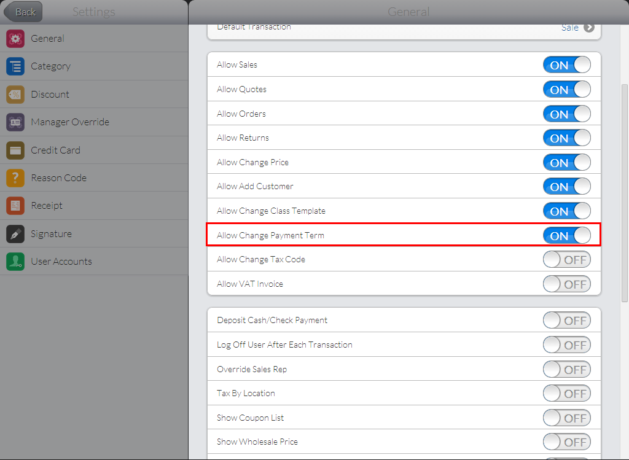629x460 pixels.
Task: Enable the Allow Change Tax Code switch
Action: pos(567,259)
